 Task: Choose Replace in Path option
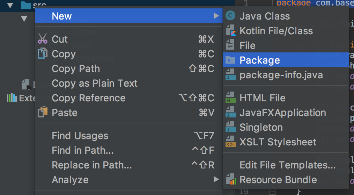[91, 165]
